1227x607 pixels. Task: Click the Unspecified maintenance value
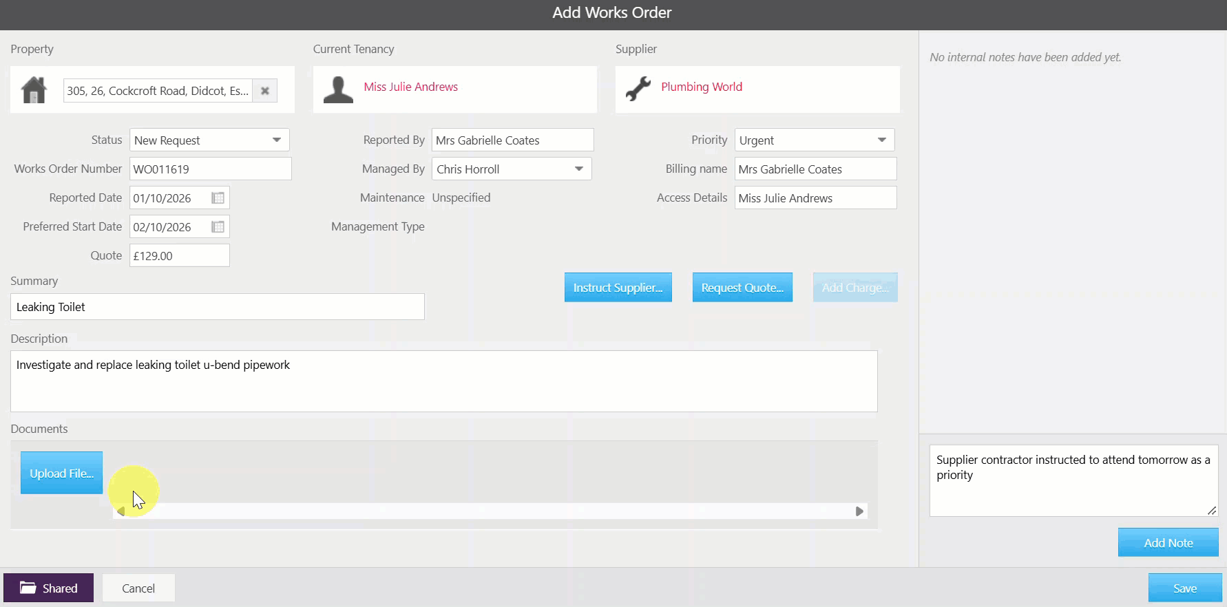click(x=461, y=198)
